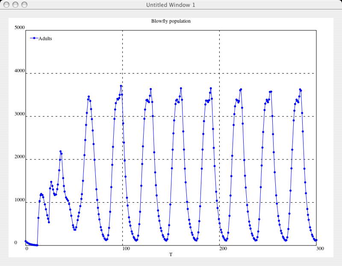Click the x-axis label 100
The height and width of the screenshot is (266, 342).
click(126, 248)
